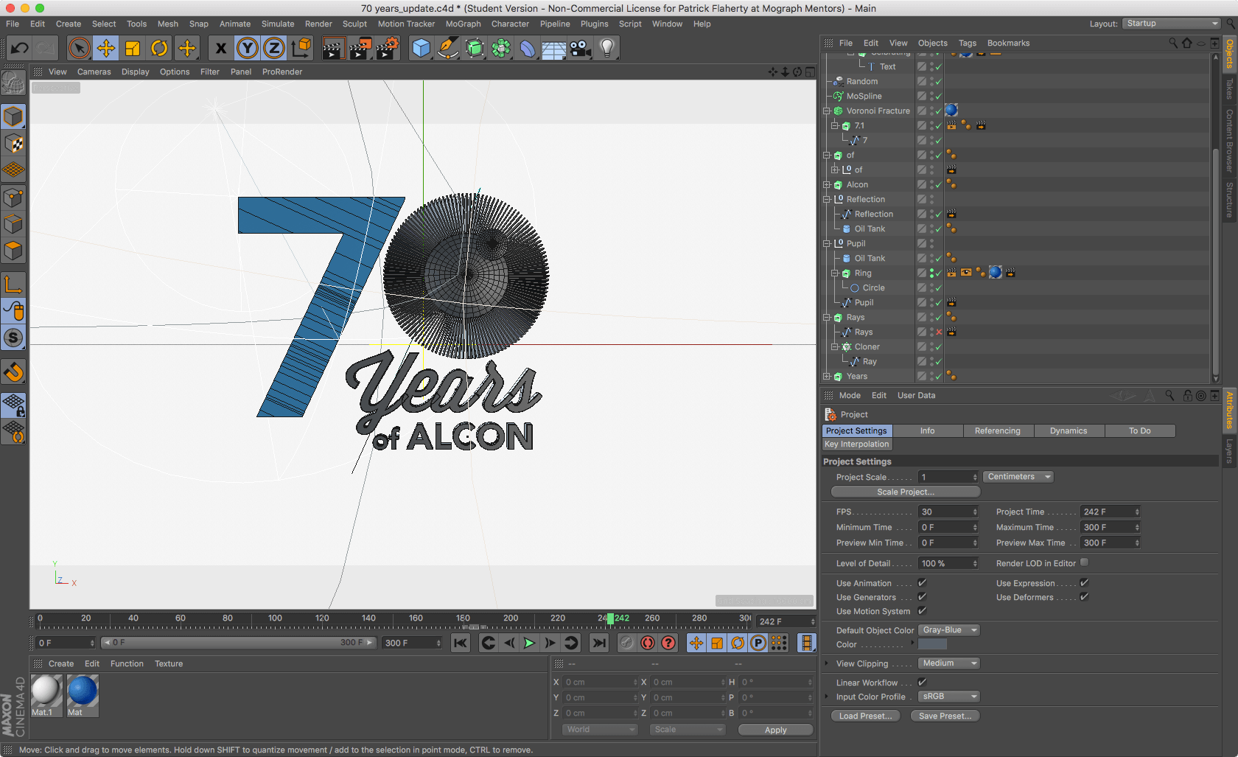Click the Go to Next Frame button
The image size is (1238, 757).
coord(550,643)
